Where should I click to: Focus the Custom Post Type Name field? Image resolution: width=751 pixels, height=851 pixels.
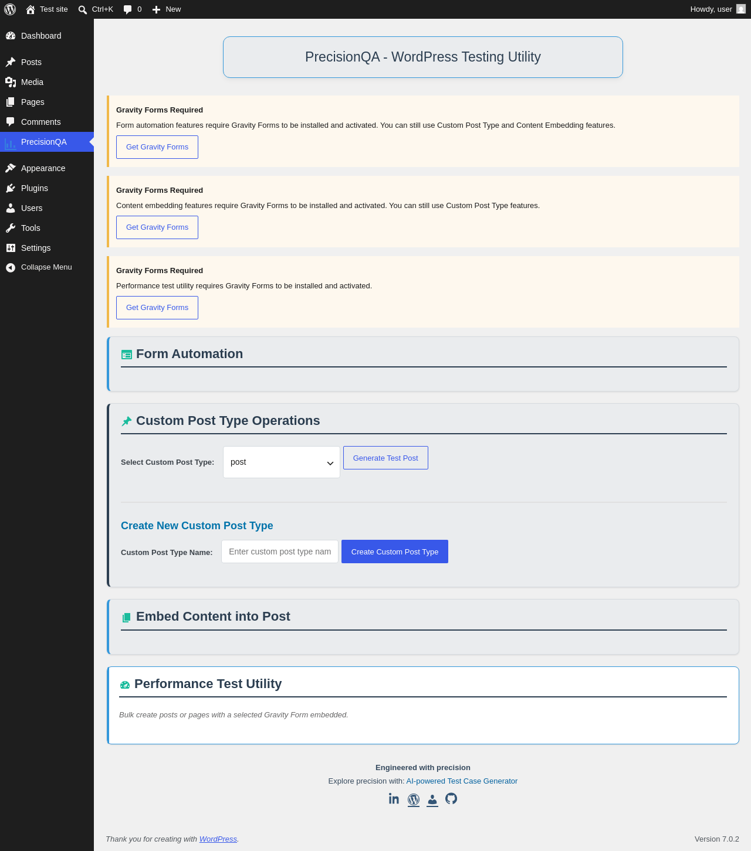tap(280, 552)
